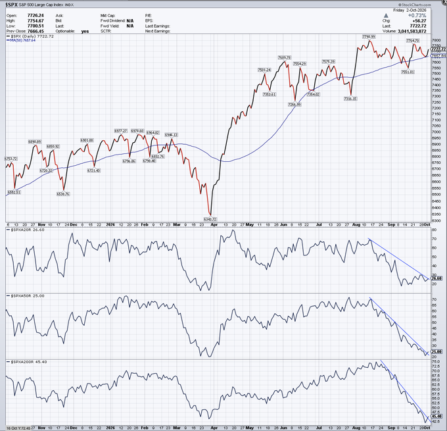
Task: Click the 'Mkt Cap:' label
Action: (107, 16)
